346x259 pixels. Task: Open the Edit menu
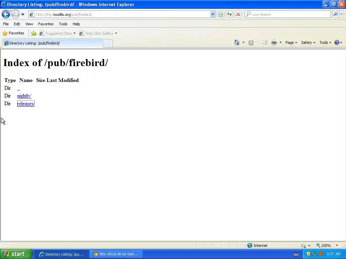tap(17, 24)
